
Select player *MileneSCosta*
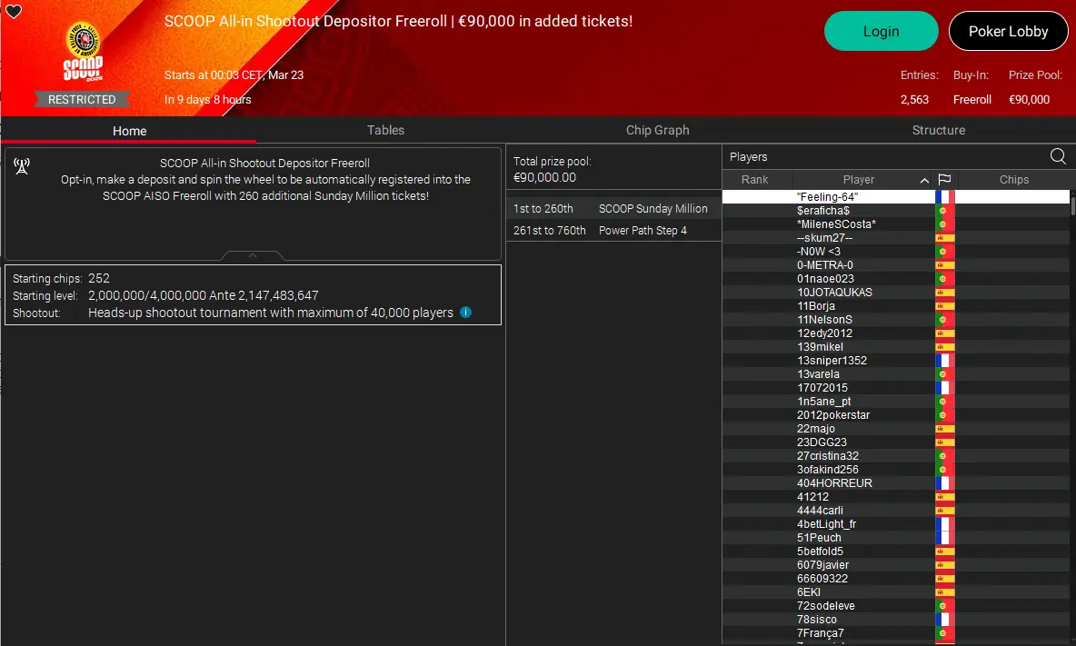click(x=895, y=224)
